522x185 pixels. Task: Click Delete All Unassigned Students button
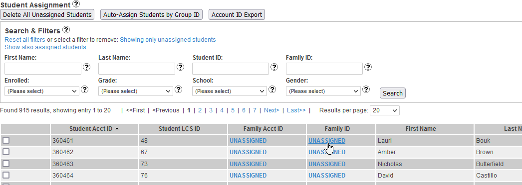pyautogui.click(x=47, y=14)
